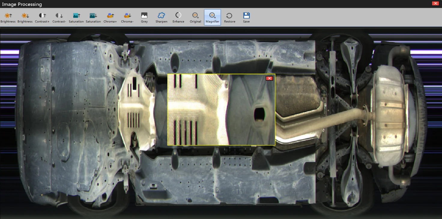Toggle the Magnifier tool off
Screen dimensions: 442x219
(212, 17)
